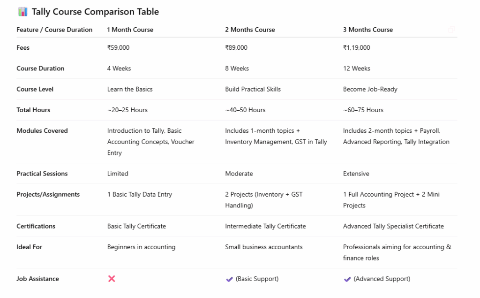
Task: Click the Build Practical Skills cell
Action: pyautogui.click(x=253, y=89)
